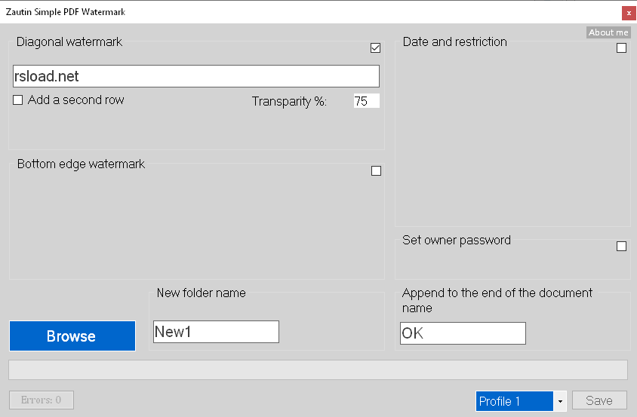This screenshot has width=637, height=417.
Task: Disable the Diagonal watermark checkbox
Action: (376, 48)
